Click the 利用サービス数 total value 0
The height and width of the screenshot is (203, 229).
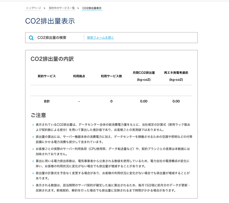(x=111, y=101)
